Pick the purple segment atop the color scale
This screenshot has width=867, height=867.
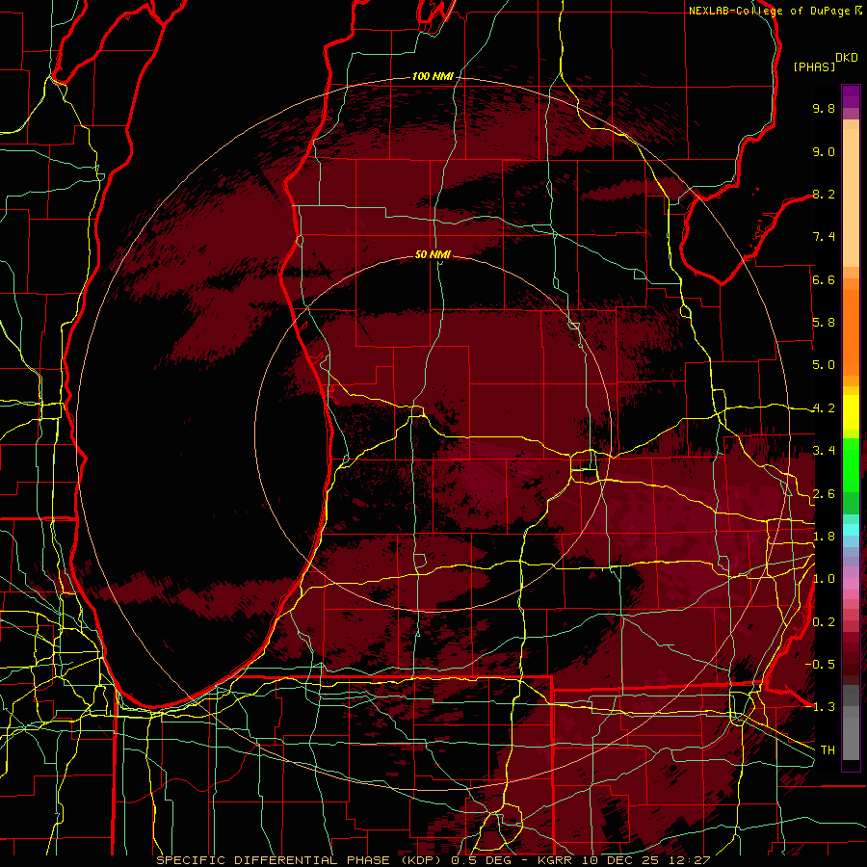tap(851, 96)
